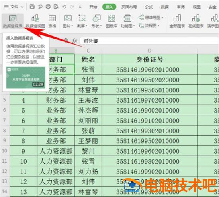Viewport: 219px width, 197px height.
Task: Expand the 形状 shapes dropdown
Action: (96, 21)
